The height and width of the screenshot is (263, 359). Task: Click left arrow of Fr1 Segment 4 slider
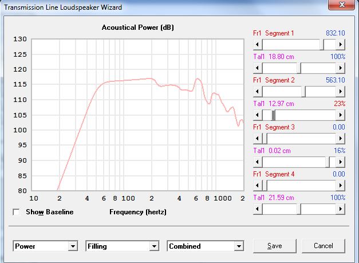tap(258, 185)
